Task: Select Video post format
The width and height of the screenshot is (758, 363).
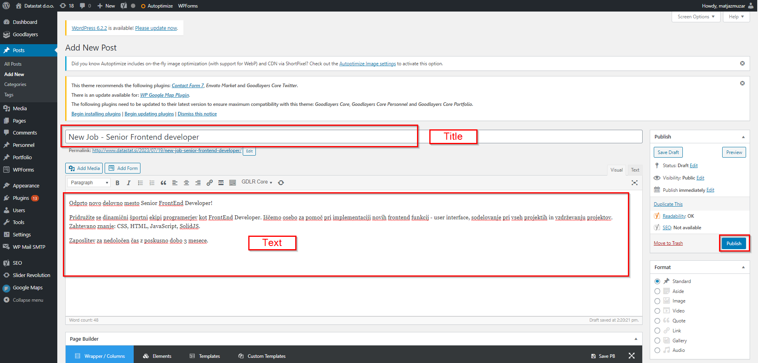Action: click(x=657, y=311)
